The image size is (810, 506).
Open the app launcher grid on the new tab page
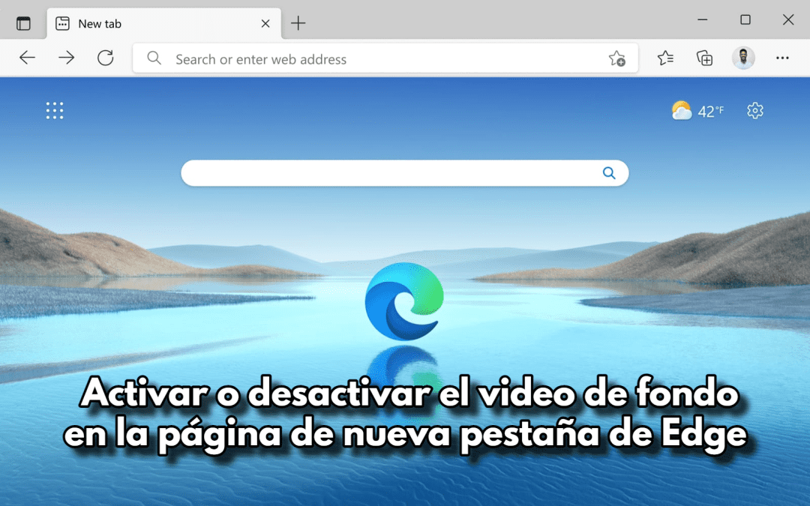54,110
